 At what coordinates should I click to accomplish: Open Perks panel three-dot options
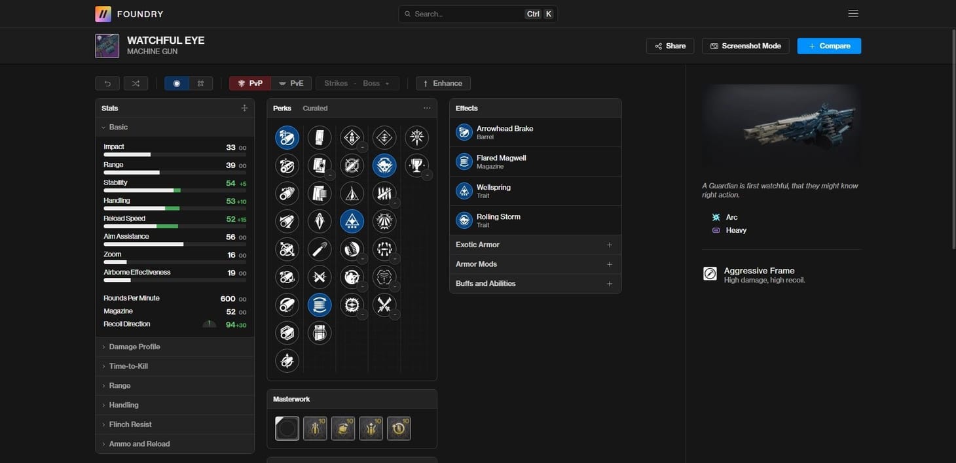coord(427,108)
